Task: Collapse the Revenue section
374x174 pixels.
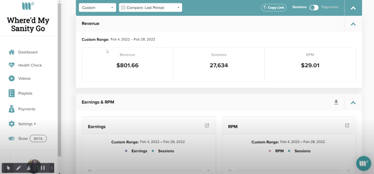Action: pos(353,24)
